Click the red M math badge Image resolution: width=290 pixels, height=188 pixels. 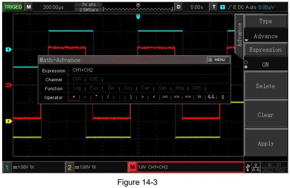pos(132,167)
